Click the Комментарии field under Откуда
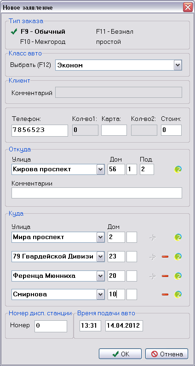 97,193
